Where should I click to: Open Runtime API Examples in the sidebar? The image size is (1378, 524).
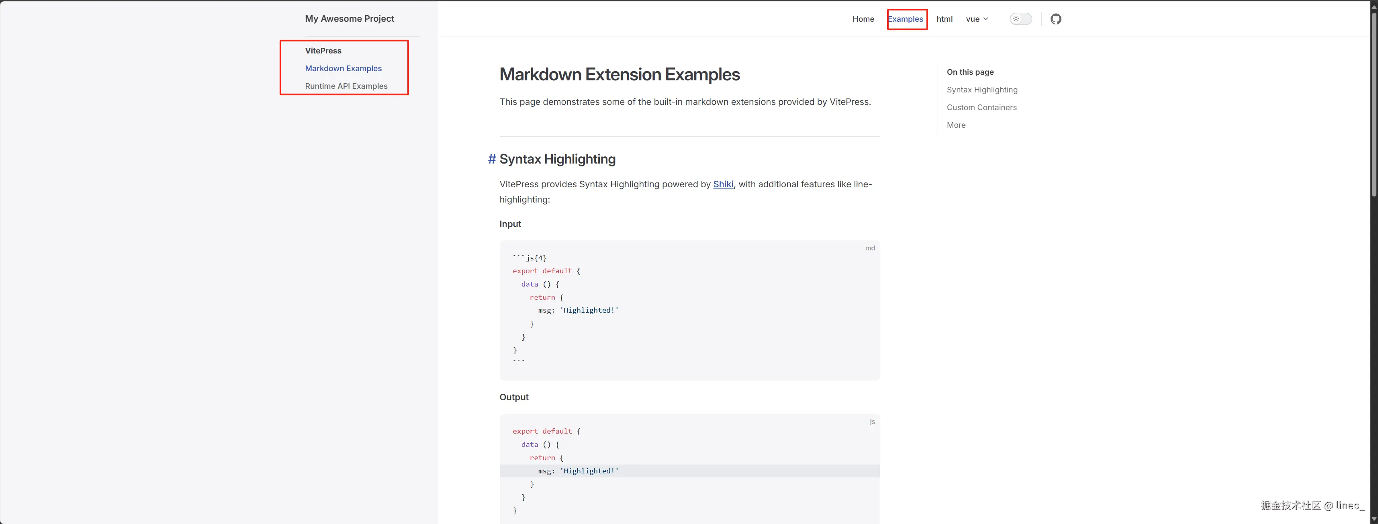coord(346,86)
